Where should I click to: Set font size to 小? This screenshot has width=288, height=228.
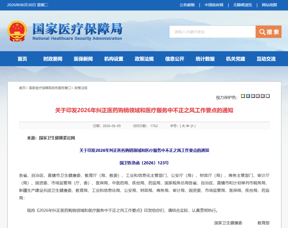click(x=192, y=126)
